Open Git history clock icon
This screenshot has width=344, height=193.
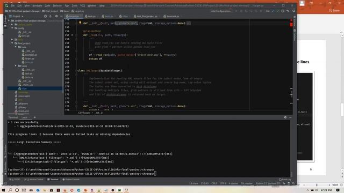tap(283, 11)
